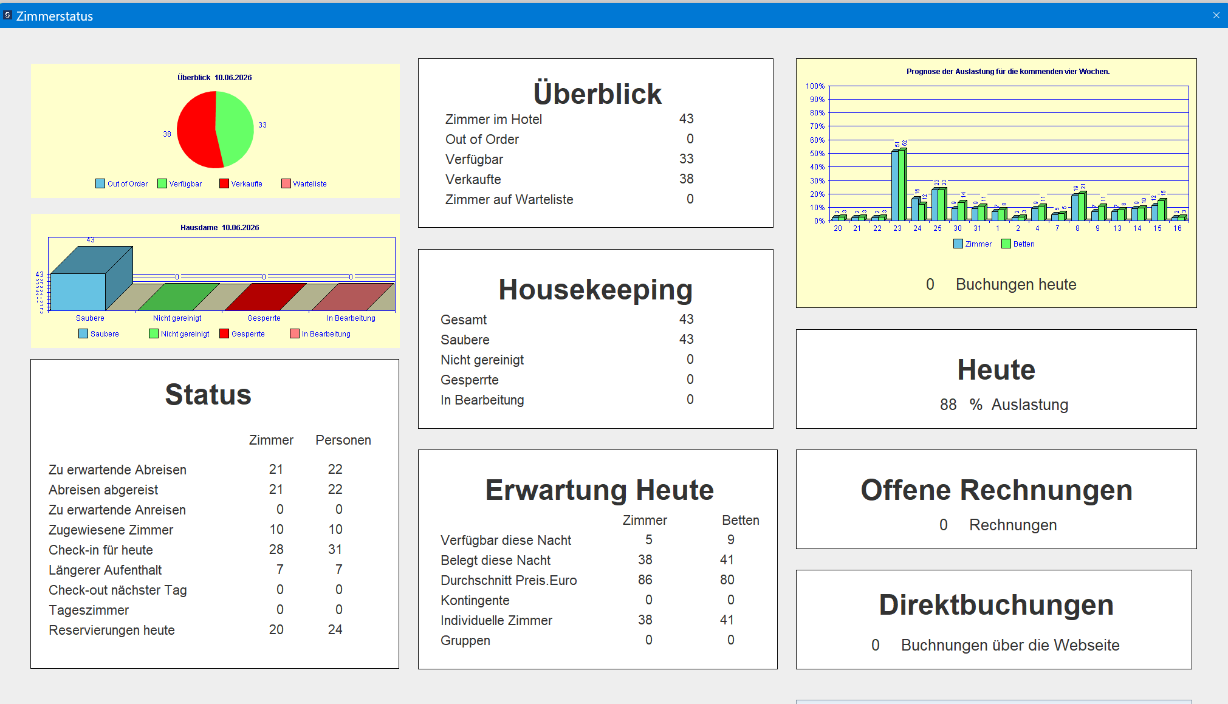
Task: Click the Erwartung Heute heading
Action: point(599,490)
